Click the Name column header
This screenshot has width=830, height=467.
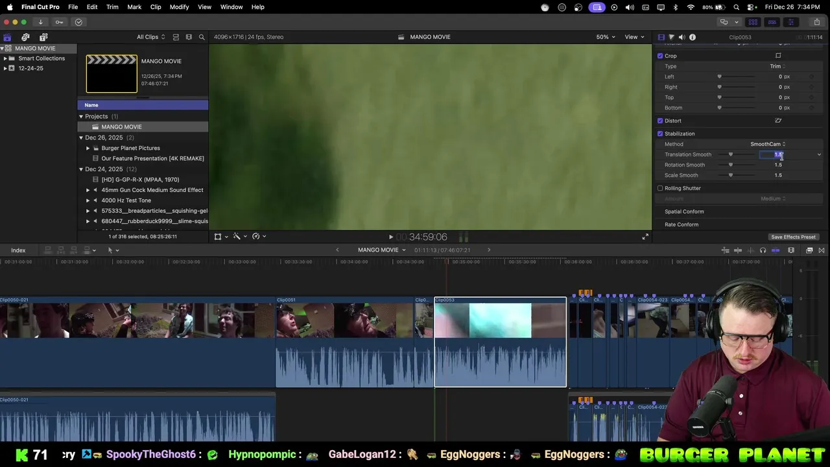(143, 105)
